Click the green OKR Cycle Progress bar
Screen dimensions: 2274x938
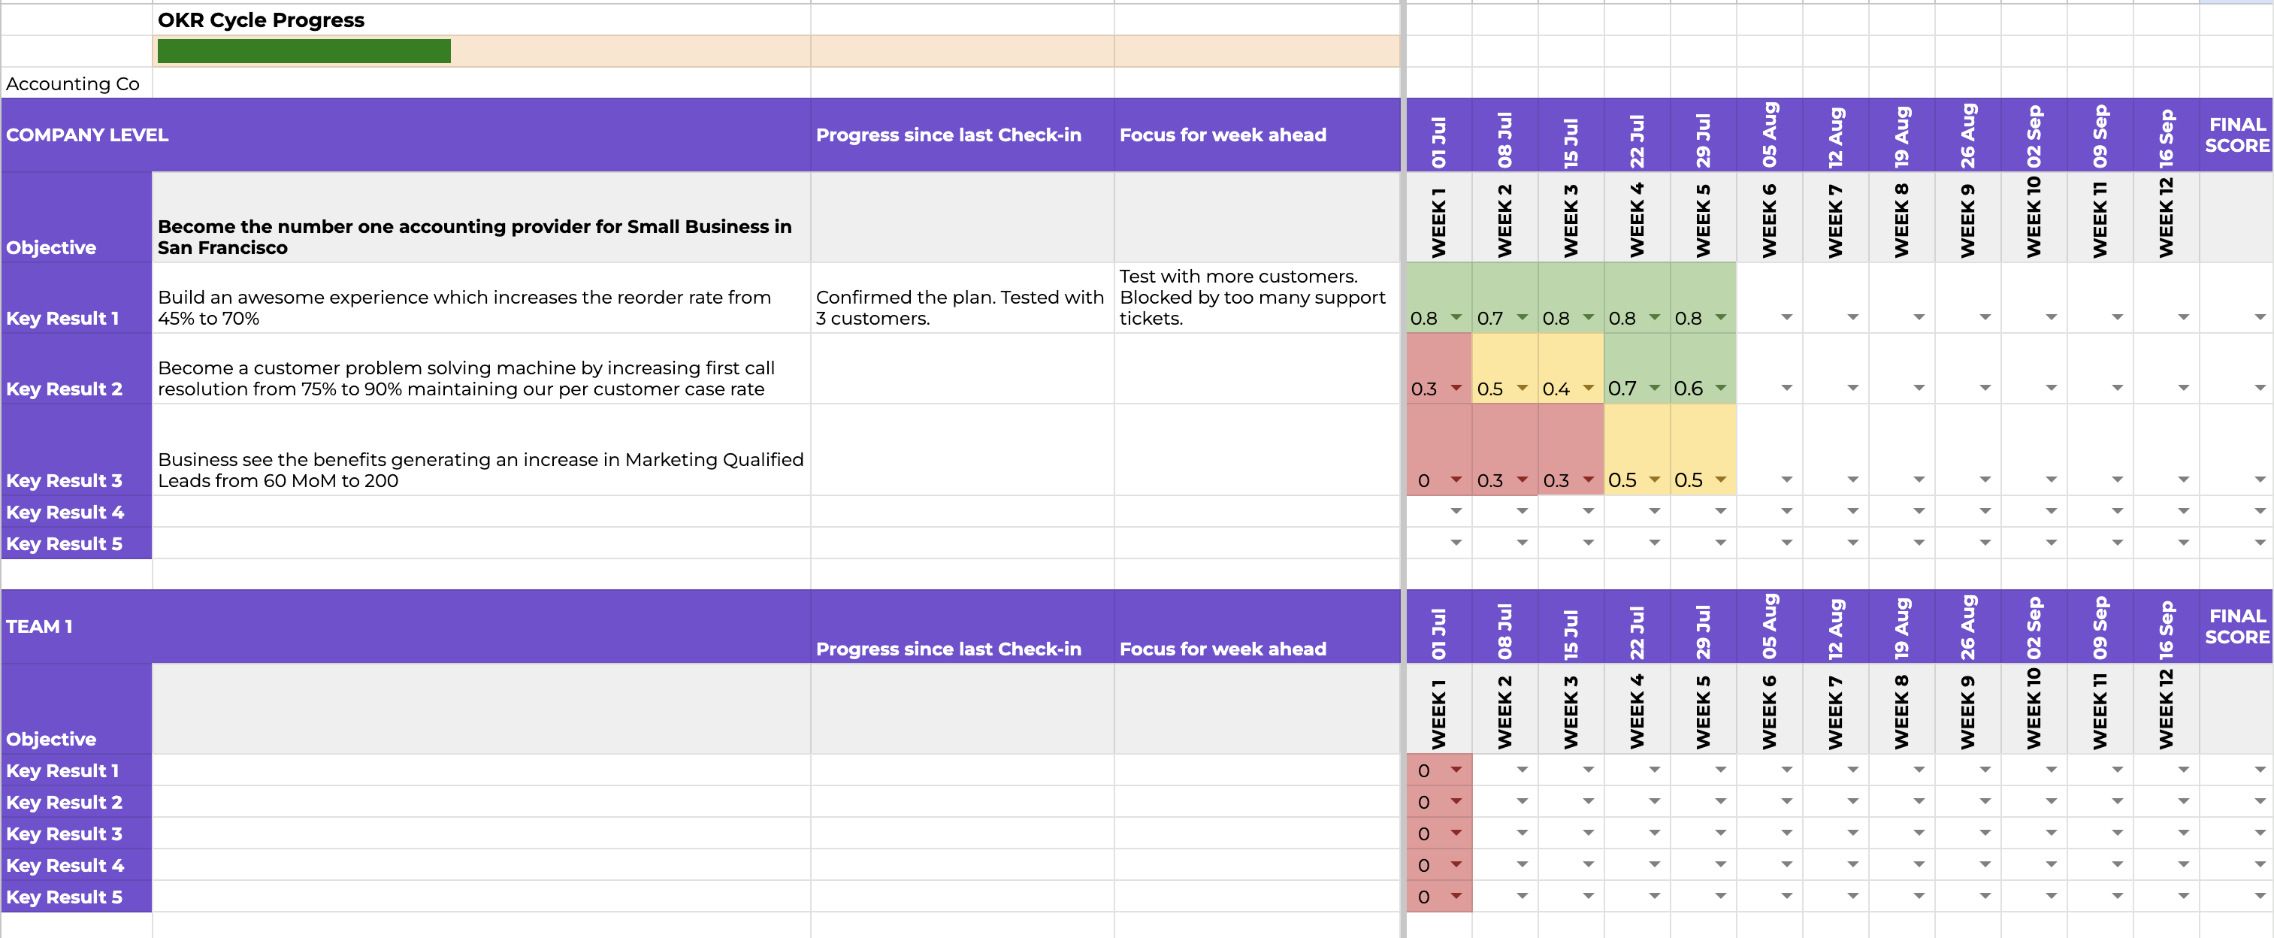[x=304, y=51]
